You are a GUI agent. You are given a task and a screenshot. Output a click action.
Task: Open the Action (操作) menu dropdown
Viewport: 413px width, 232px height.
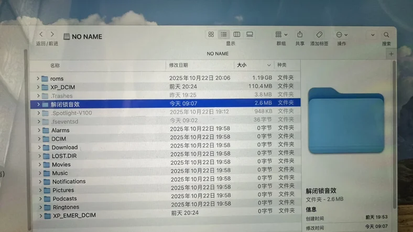(342, 35)
